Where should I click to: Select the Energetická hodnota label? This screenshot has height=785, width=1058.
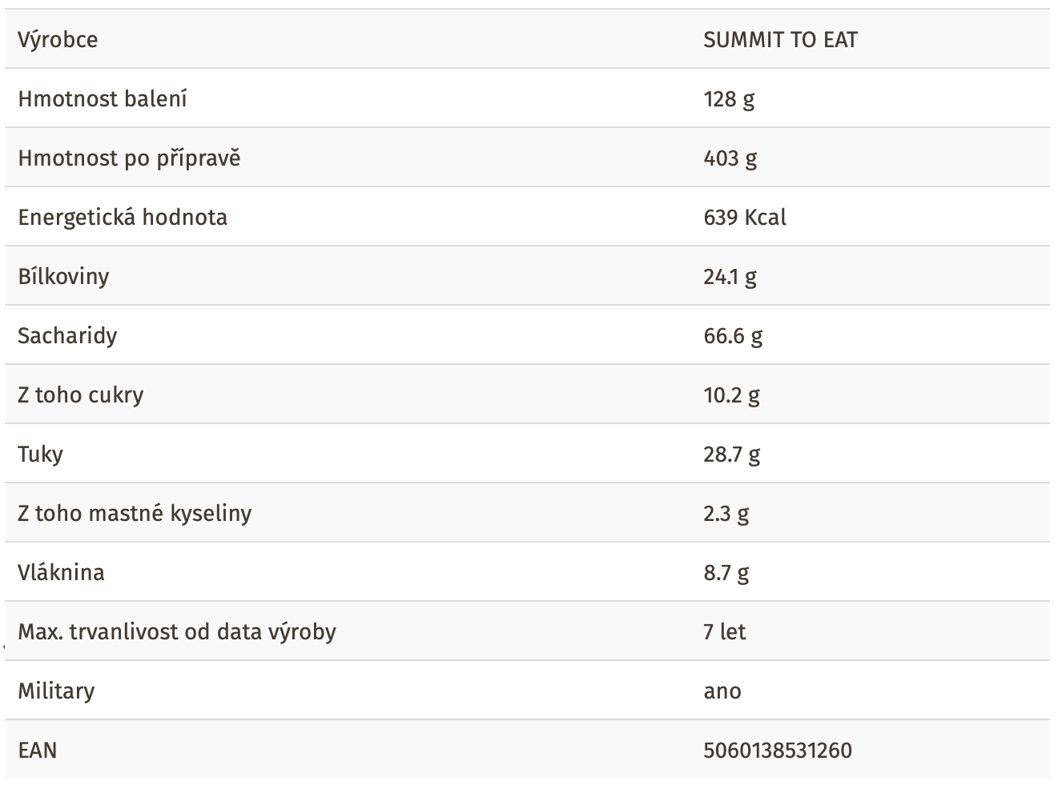click(x=123, y=218)
